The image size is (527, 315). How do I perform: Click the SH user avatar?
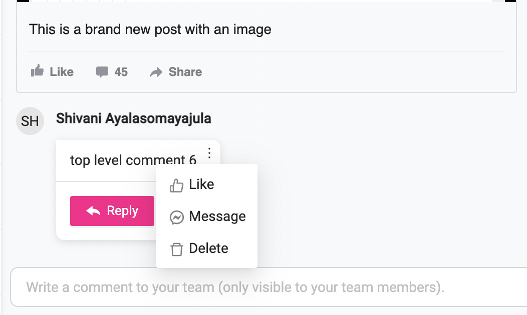coord(30,121)
